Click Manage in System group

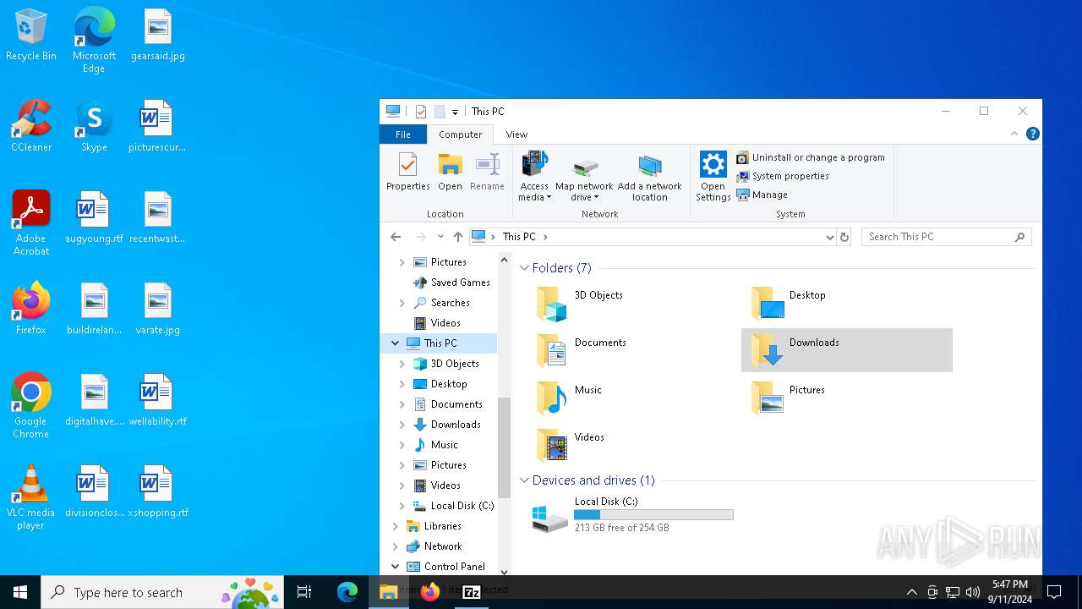click(x=762, y=195)
